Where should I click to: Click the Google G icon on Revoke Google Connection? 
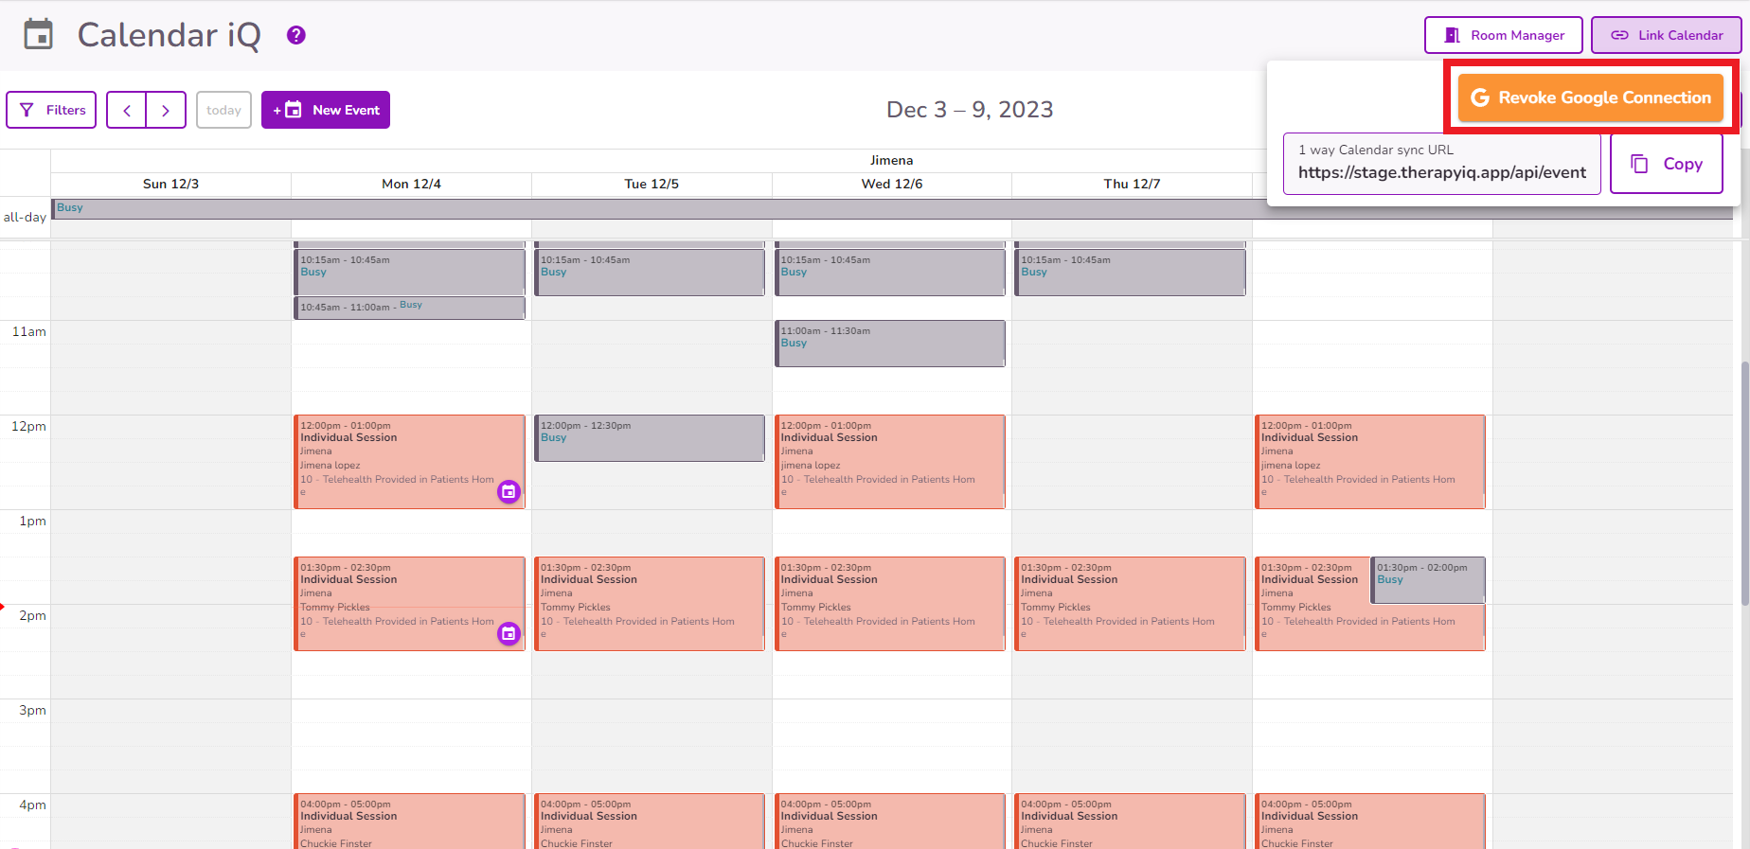(1480, 97)
